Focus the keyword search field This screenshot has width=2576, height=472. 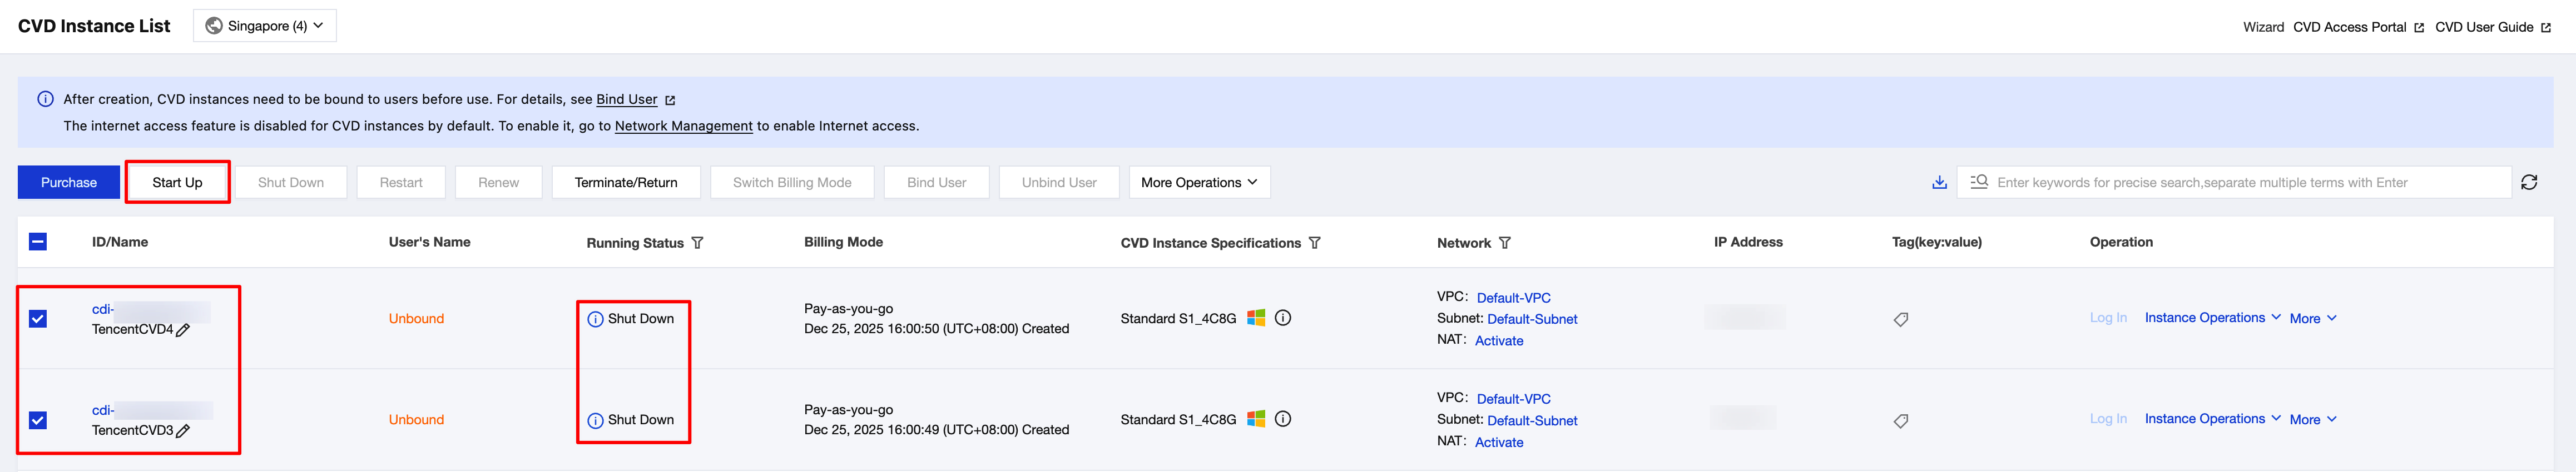point(2240,183)
